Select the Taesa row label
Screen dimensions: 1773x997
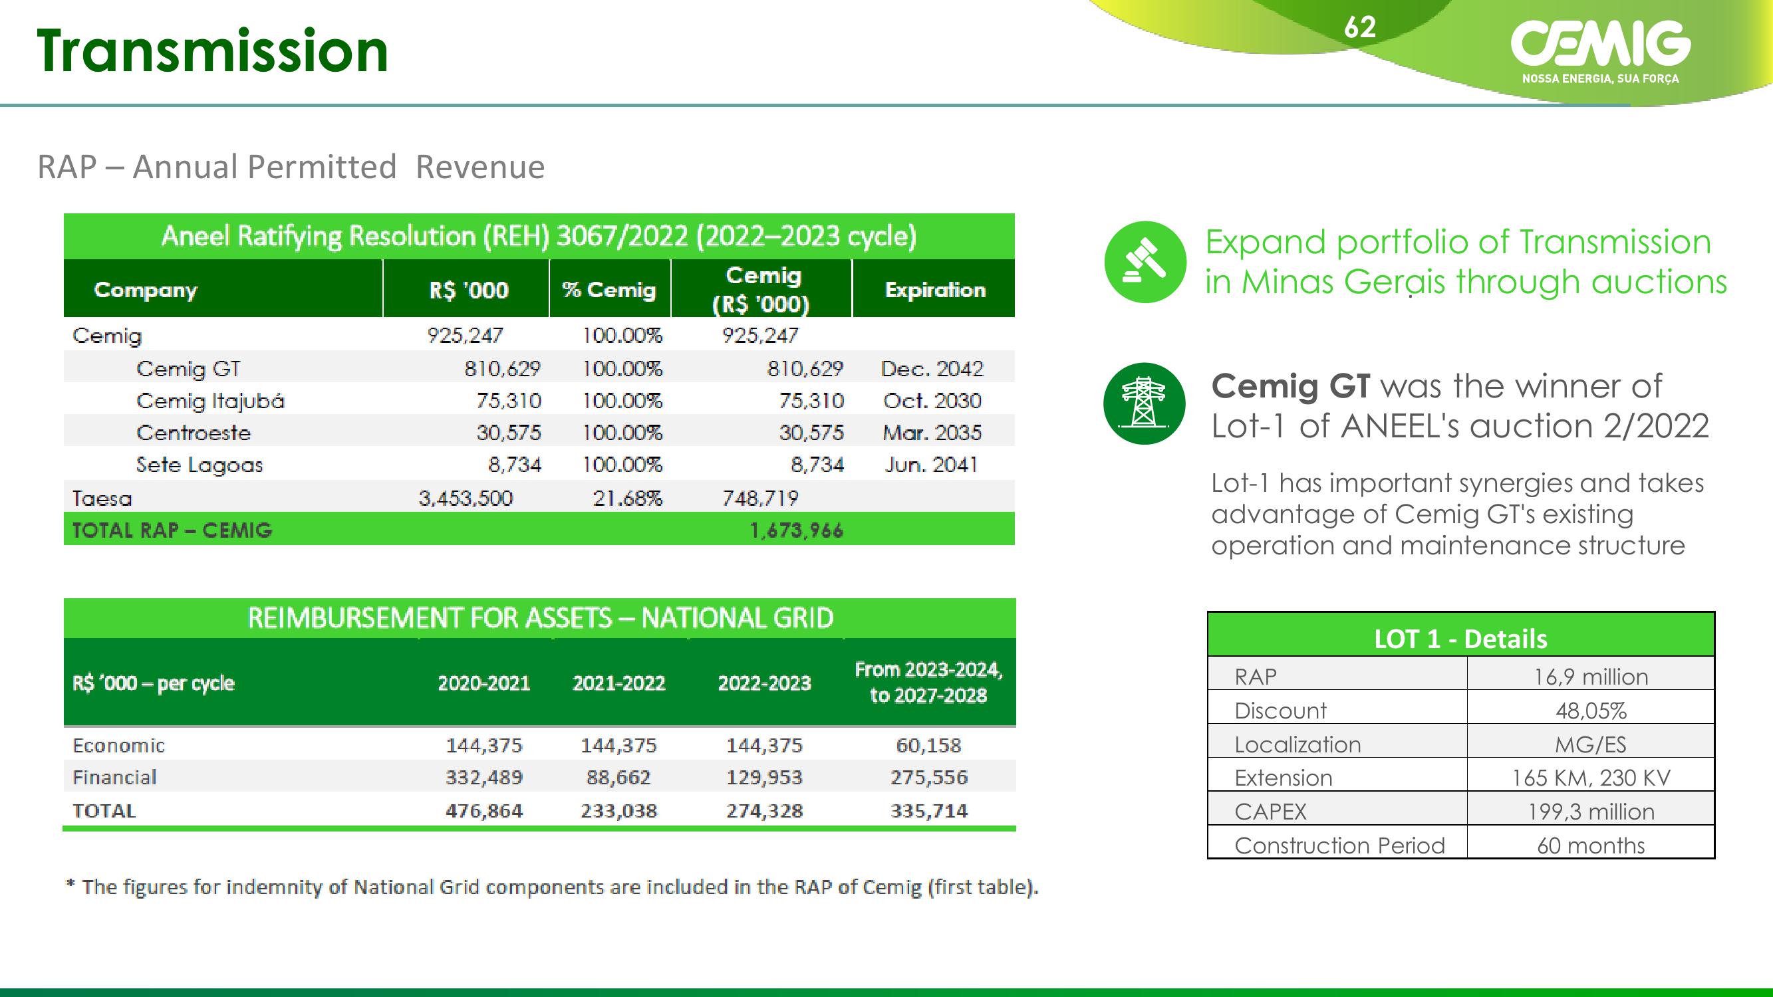[102, 498]
